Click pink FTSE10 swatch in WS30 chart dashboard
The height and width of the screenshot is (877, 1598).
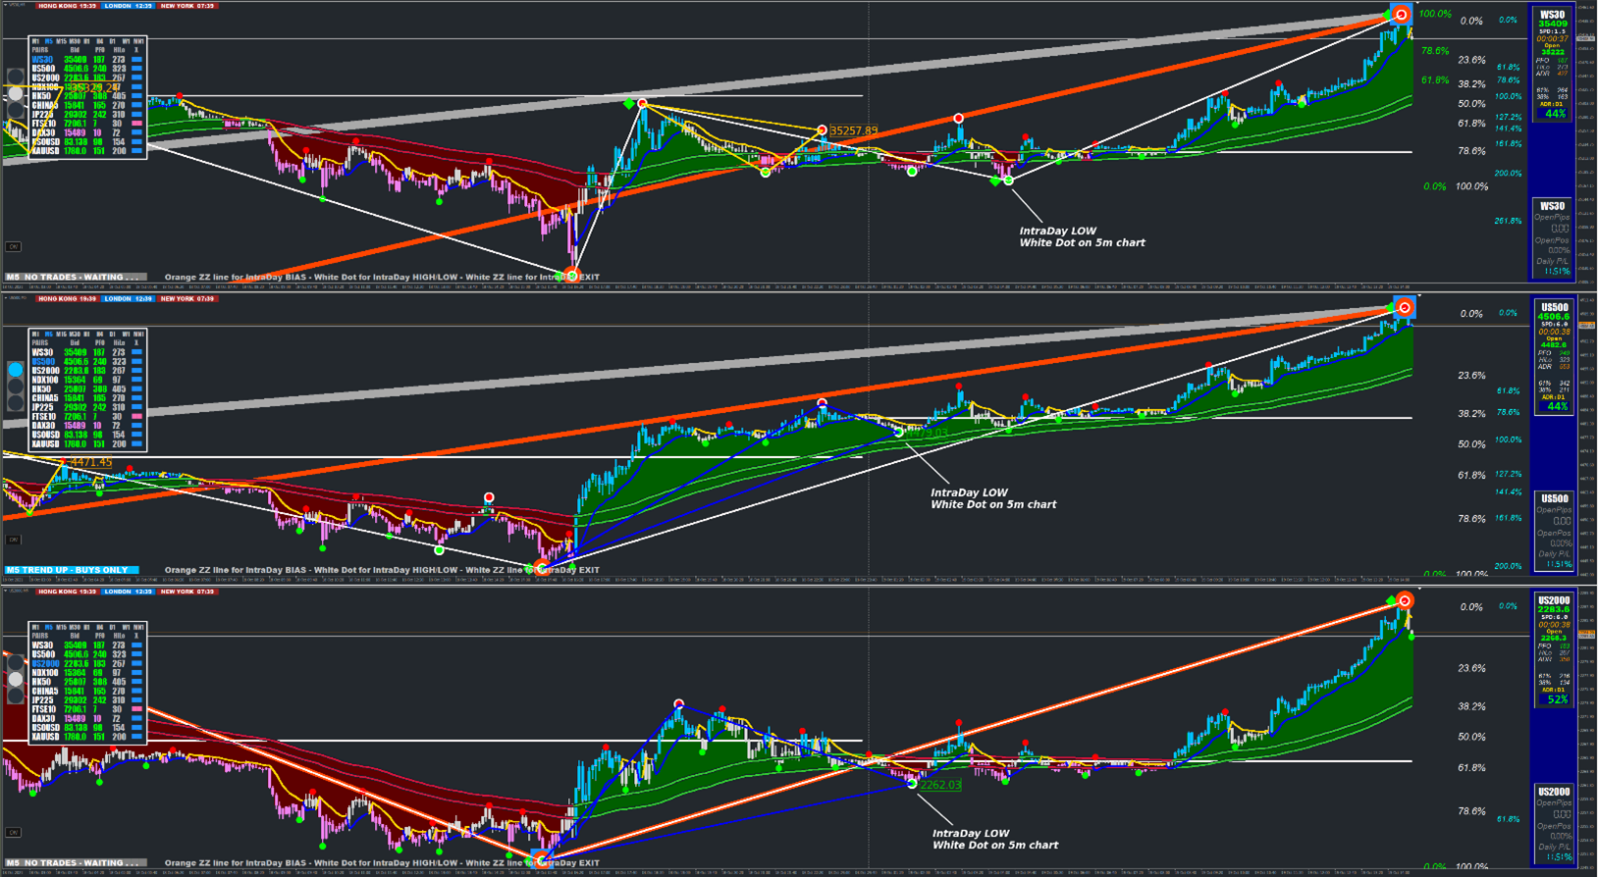[137, 124]
